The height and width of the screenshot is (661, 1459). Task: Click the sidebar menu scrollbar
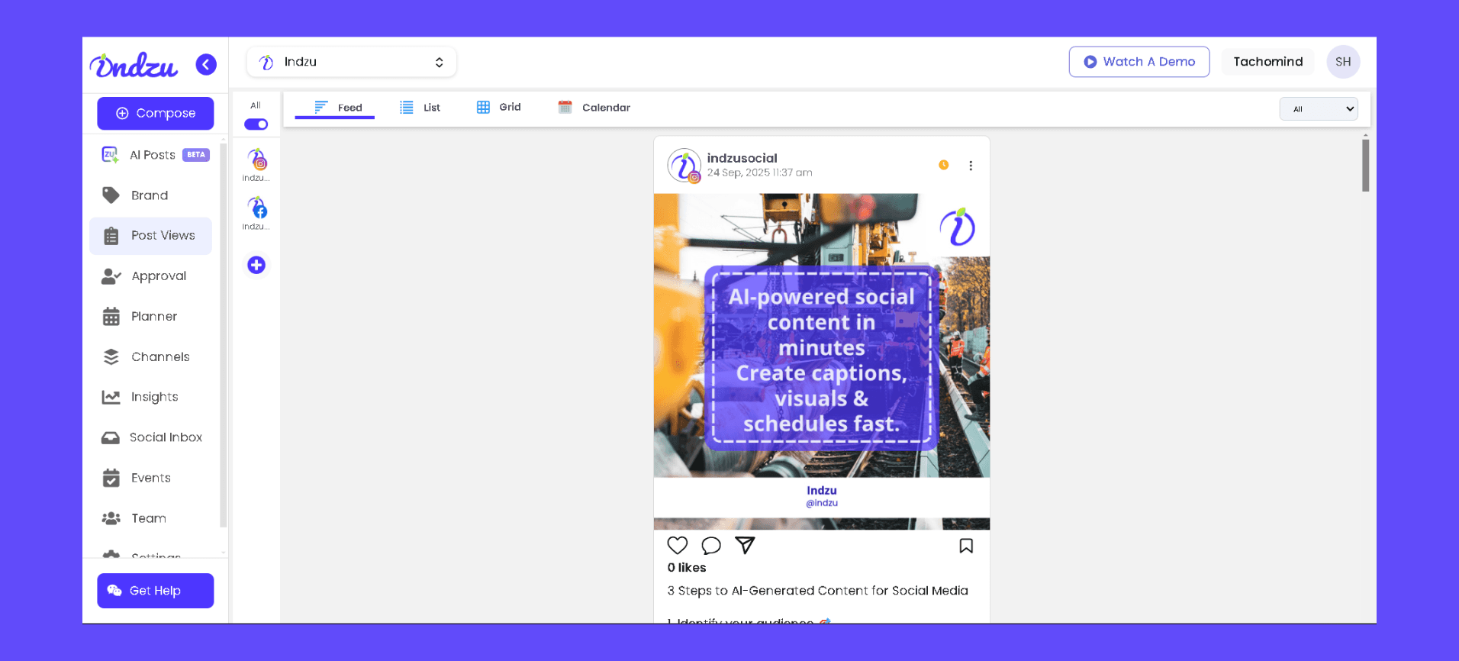(x=223, y=336)
